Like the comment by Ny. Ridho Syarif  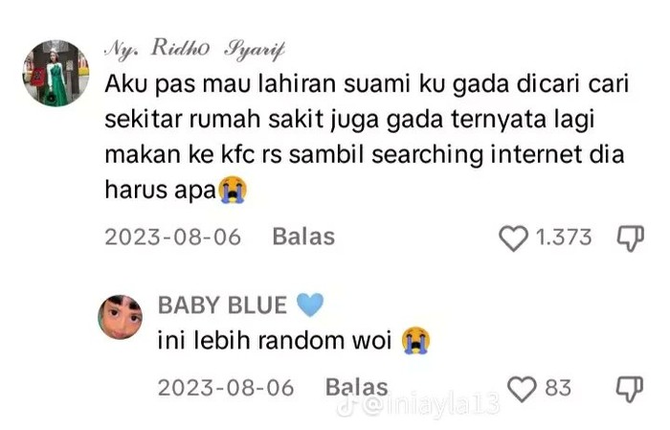(513, 238)
